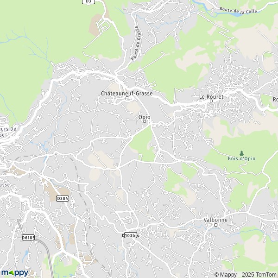Click the Châteauneuf-Grasse town marker
This screenshot has height=278, width=278.
127,98
